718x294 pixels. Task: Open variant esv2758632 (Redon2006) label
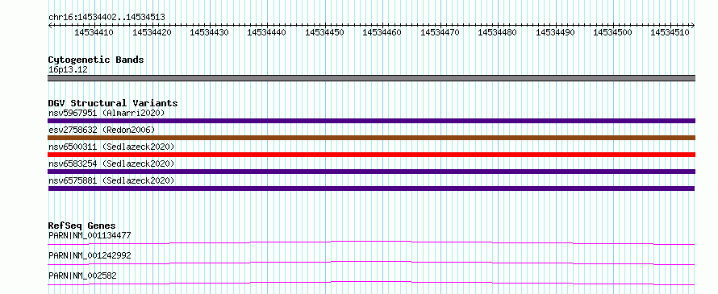[x=102, y=130]
